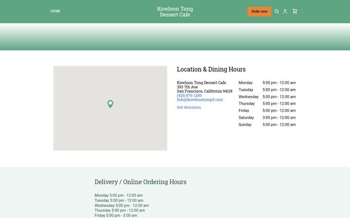The image size is (350, 218).
Task: Click the Monday row in dining hours table
Action: pyautogui.click(x=267, y=83)
